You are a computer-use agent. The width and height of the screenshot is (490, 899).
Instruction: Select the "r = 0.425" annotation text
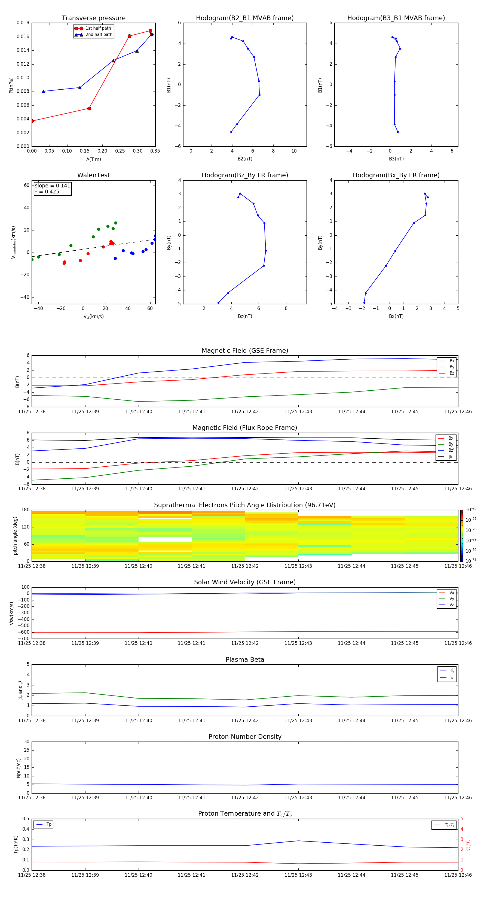47,192
